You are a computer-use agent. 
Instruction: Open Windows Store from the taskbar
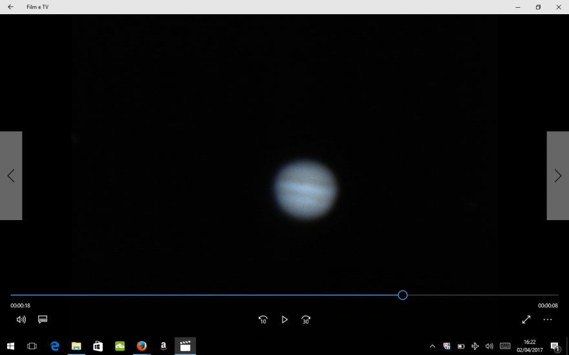pyautogui.click(x=98, y=346)
